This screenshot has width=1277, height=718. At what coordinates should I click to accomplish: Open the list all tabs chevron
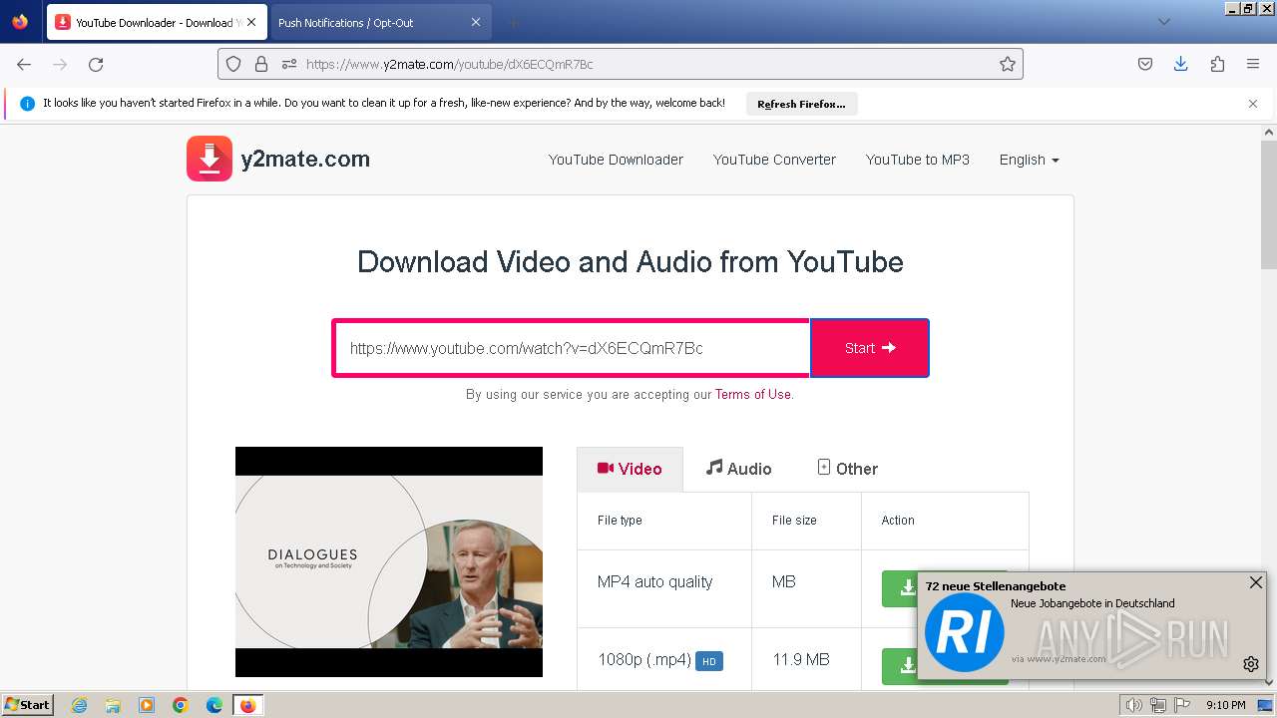[1164, 22]
